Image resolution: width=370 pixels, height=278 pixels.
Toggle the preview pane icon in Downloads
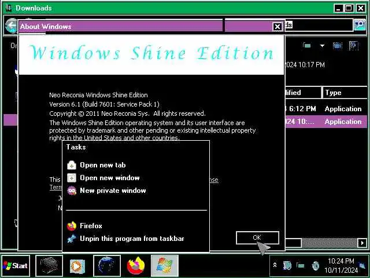(338, 46)
